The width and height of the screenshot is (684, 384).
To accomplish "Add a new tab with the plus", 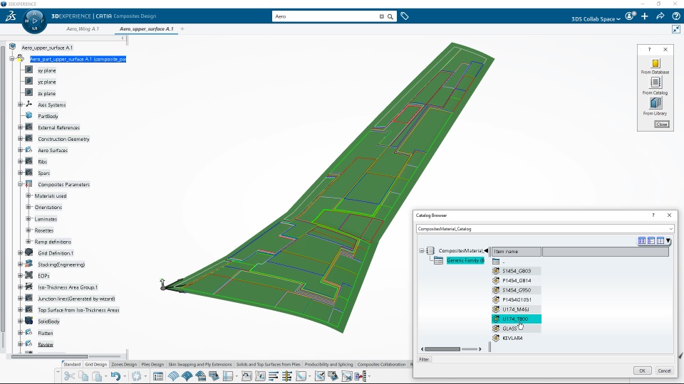I will click(x=182, y=28).
